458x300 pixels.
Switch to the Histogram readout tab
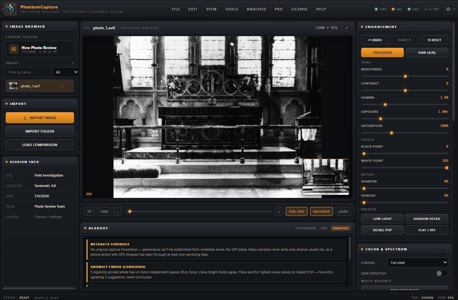(306, 228)
